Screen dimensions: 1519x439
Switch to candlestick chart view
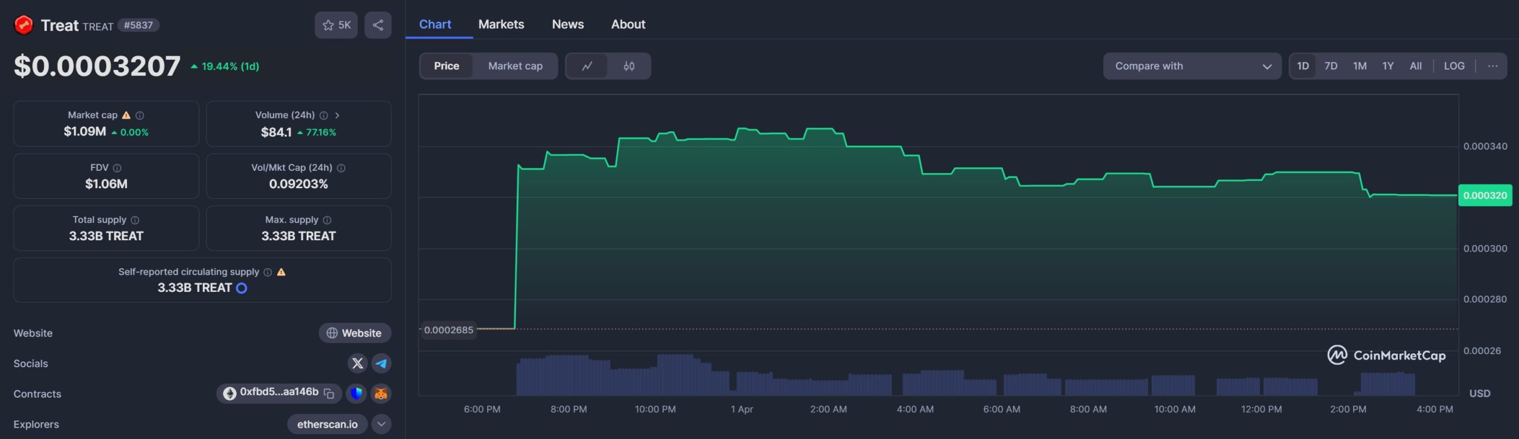tap(629, 66)
